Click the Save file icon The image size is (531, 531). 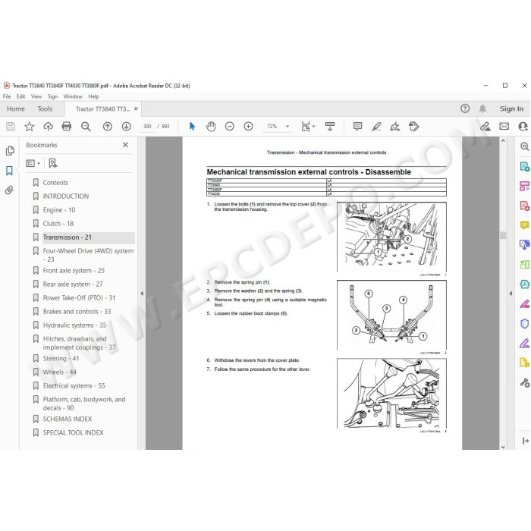[x=11, y=127]
